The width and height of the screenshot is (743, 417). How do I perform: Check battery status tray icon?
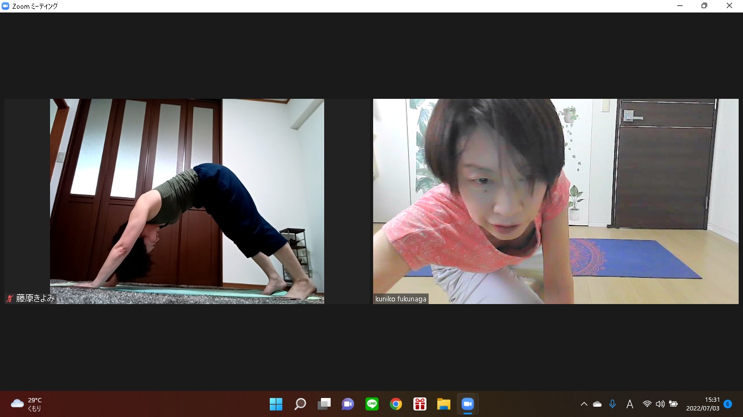coord(673,404)
